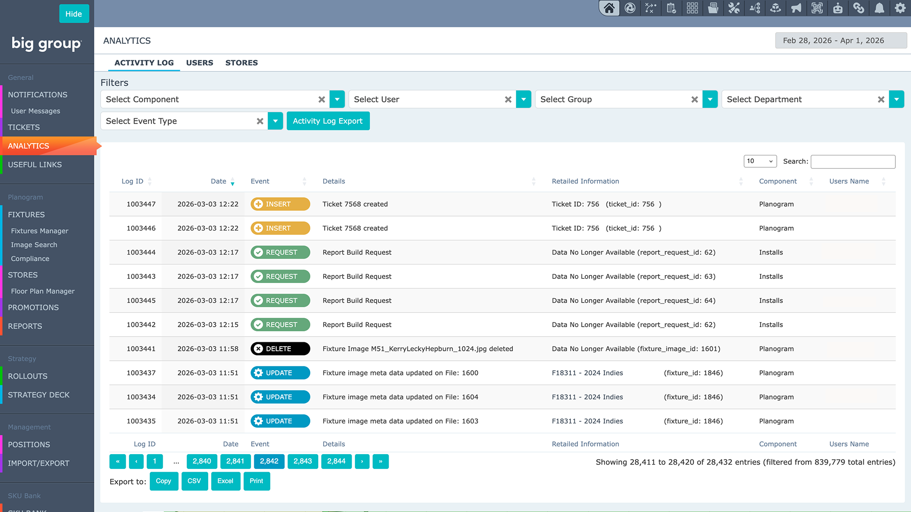Go to next page with single-right arrow

coord(362,462)
